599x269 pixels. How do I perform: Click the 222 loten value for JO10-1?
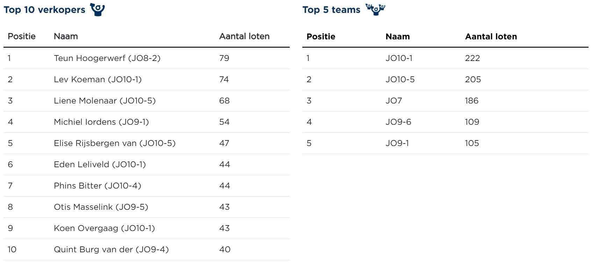click(472, 58)
